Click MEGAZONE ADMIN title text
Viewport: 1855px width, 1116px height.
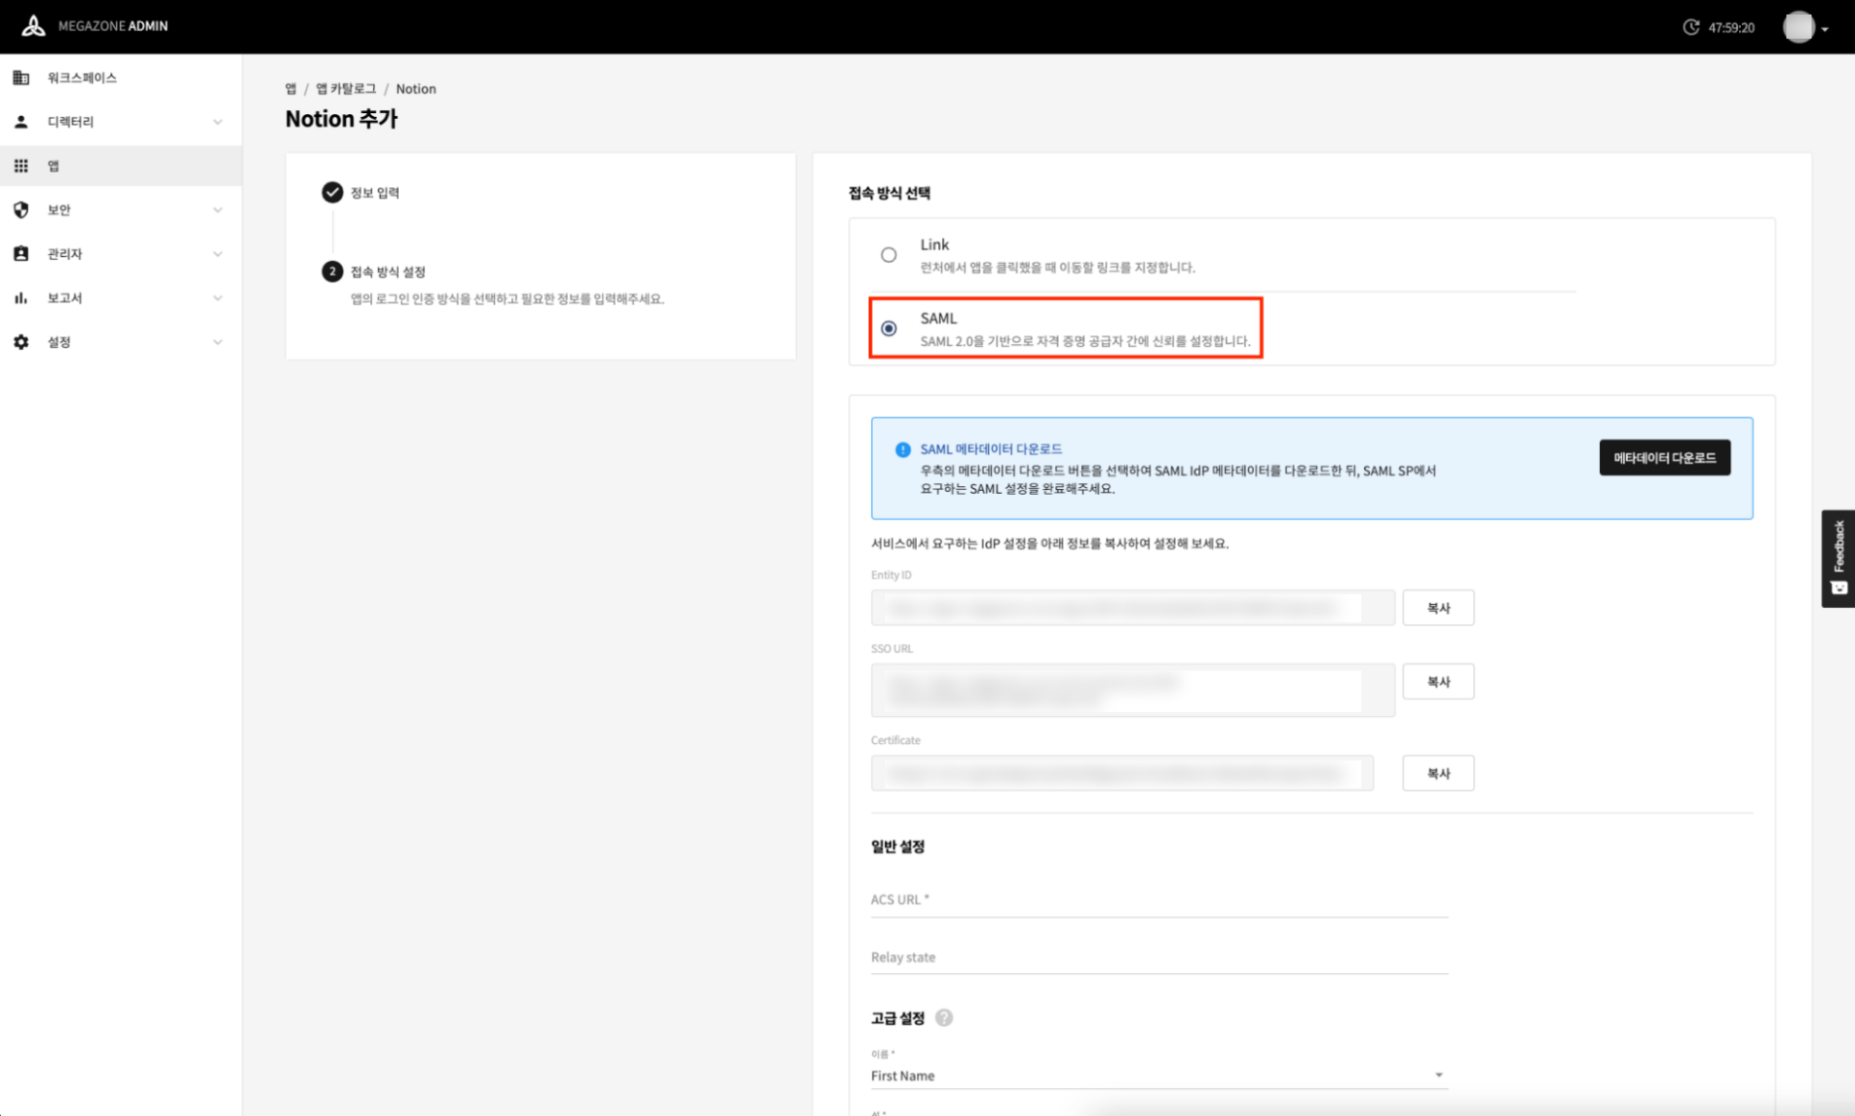coord(113,26)
